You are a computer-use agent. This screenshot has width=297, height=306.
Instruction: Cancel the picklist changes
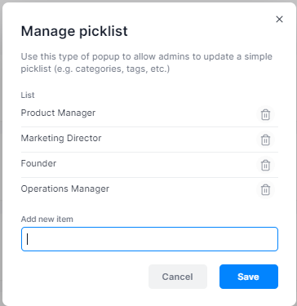tap(178, 277)
